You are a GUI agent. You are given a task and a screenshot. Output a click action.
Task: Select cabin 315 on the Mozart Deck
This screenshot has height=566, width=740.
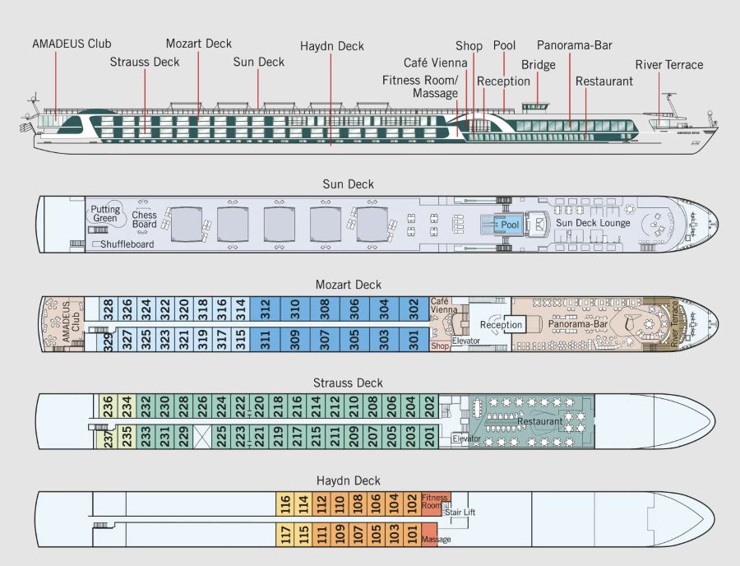(x=240, y=340)
